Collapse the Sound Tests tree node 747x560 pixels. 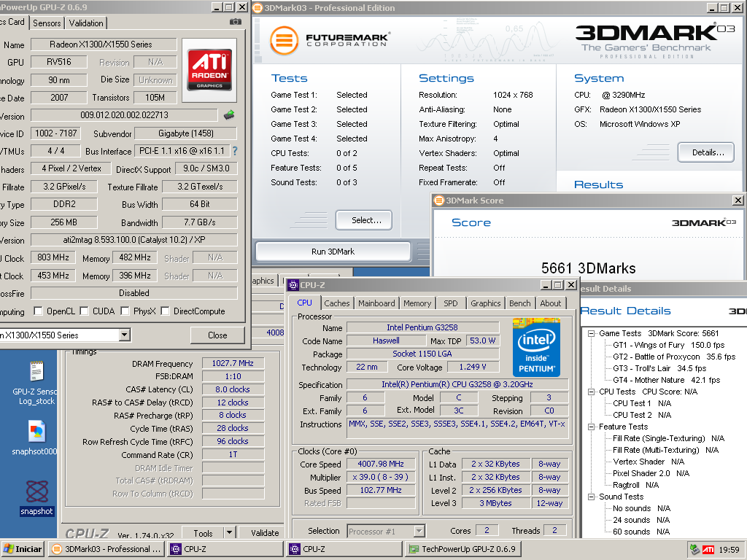click(591, 497)
